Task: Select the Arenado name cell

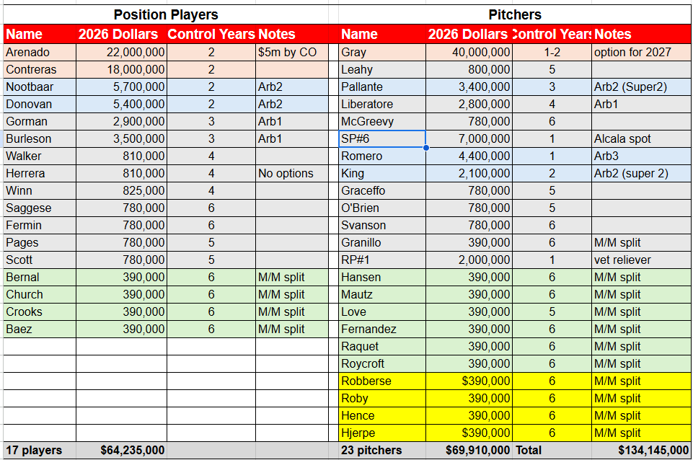Action: pyautogui.click(x=40, y=52)
